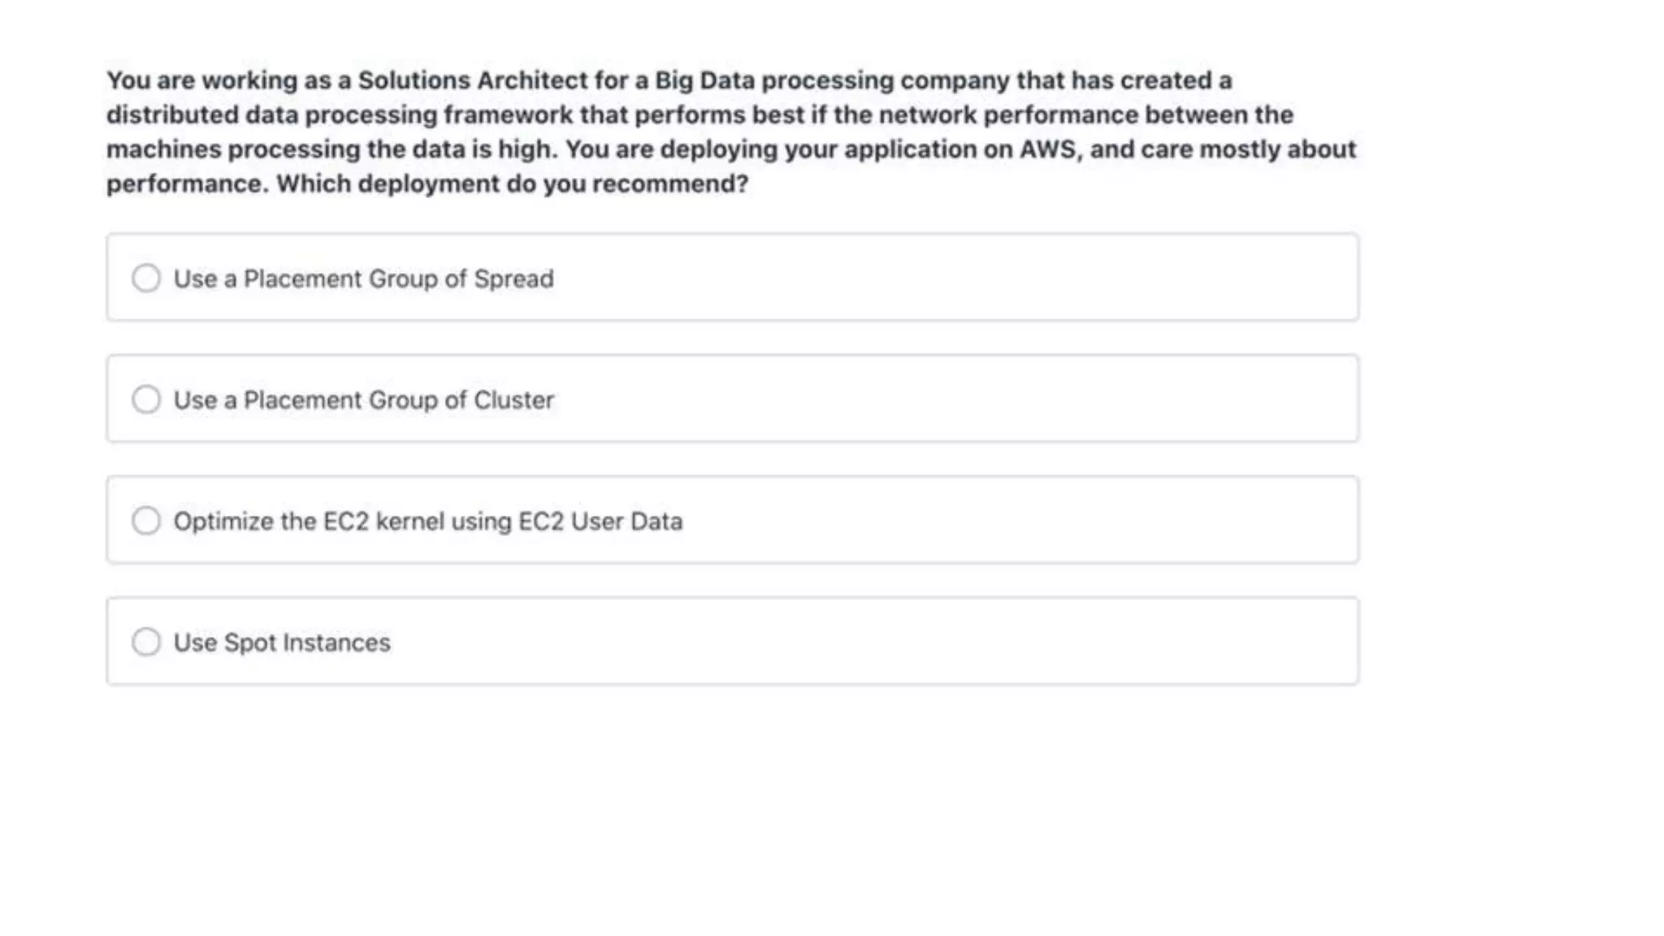The image size is (1664, 936).
Task: Click the 'Use a Placement Group of Spread' label
Action: tap(363, 279)
